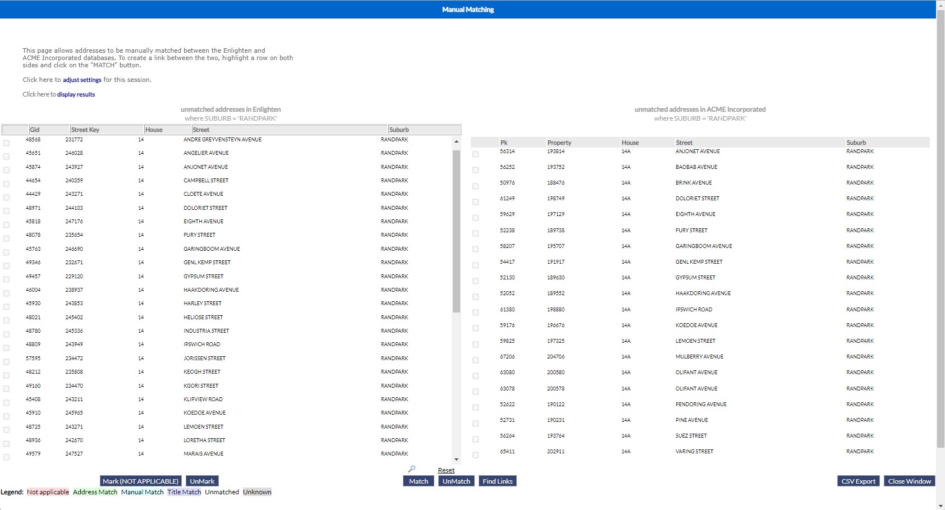Click the UnMark button
Viewport: 945px width, 510px height.
202,481
